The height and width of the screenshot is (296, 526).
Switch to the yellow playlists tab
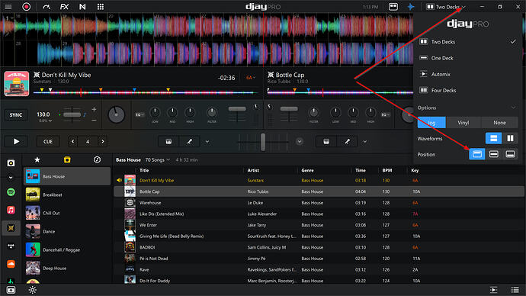click(67, 159)
